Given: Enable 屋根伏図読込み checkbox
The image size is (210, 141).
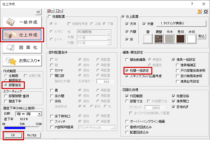Looking at the screenshot, I should coord(127,127).
